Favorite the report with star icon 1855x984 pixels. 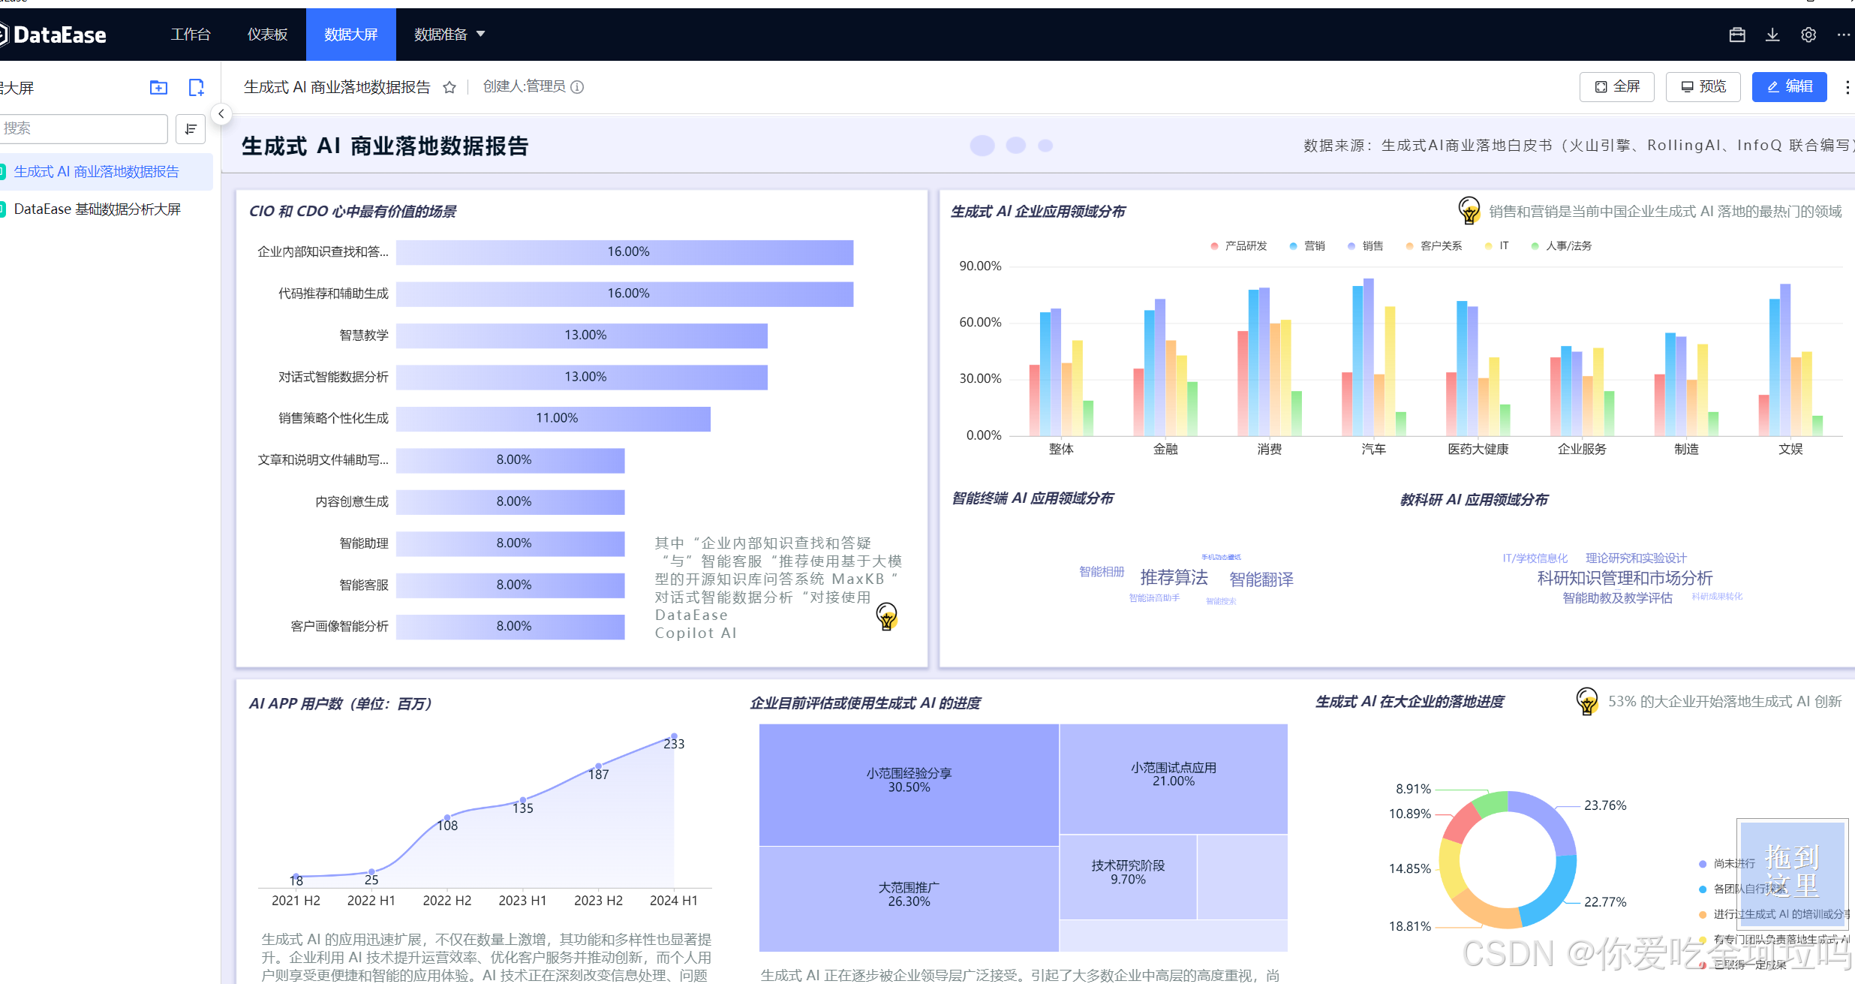point(449,87)
